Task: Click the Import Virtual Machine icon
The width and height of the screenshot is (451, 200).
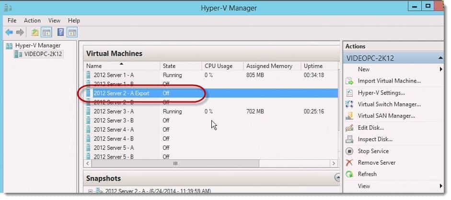Action: [349, 81]
